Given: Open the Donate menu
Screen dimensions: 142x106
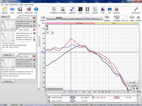Looking at the screenshot, I should (31, 5).
